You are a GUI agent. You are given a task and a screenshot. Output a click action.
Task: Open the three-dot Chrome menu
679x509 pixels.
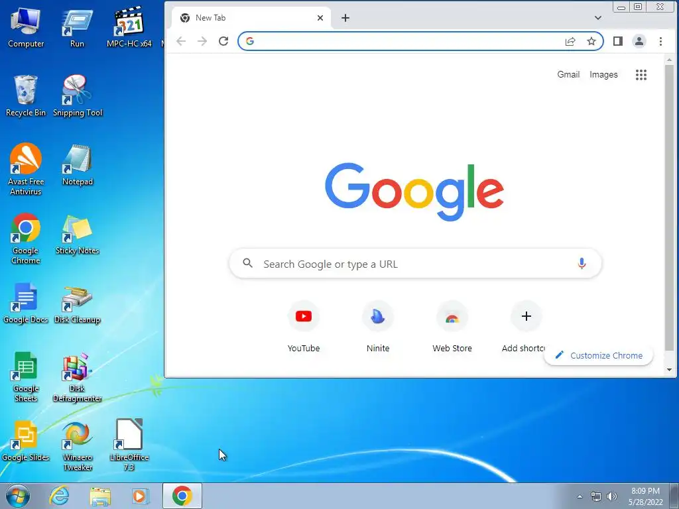click(660, 41)
